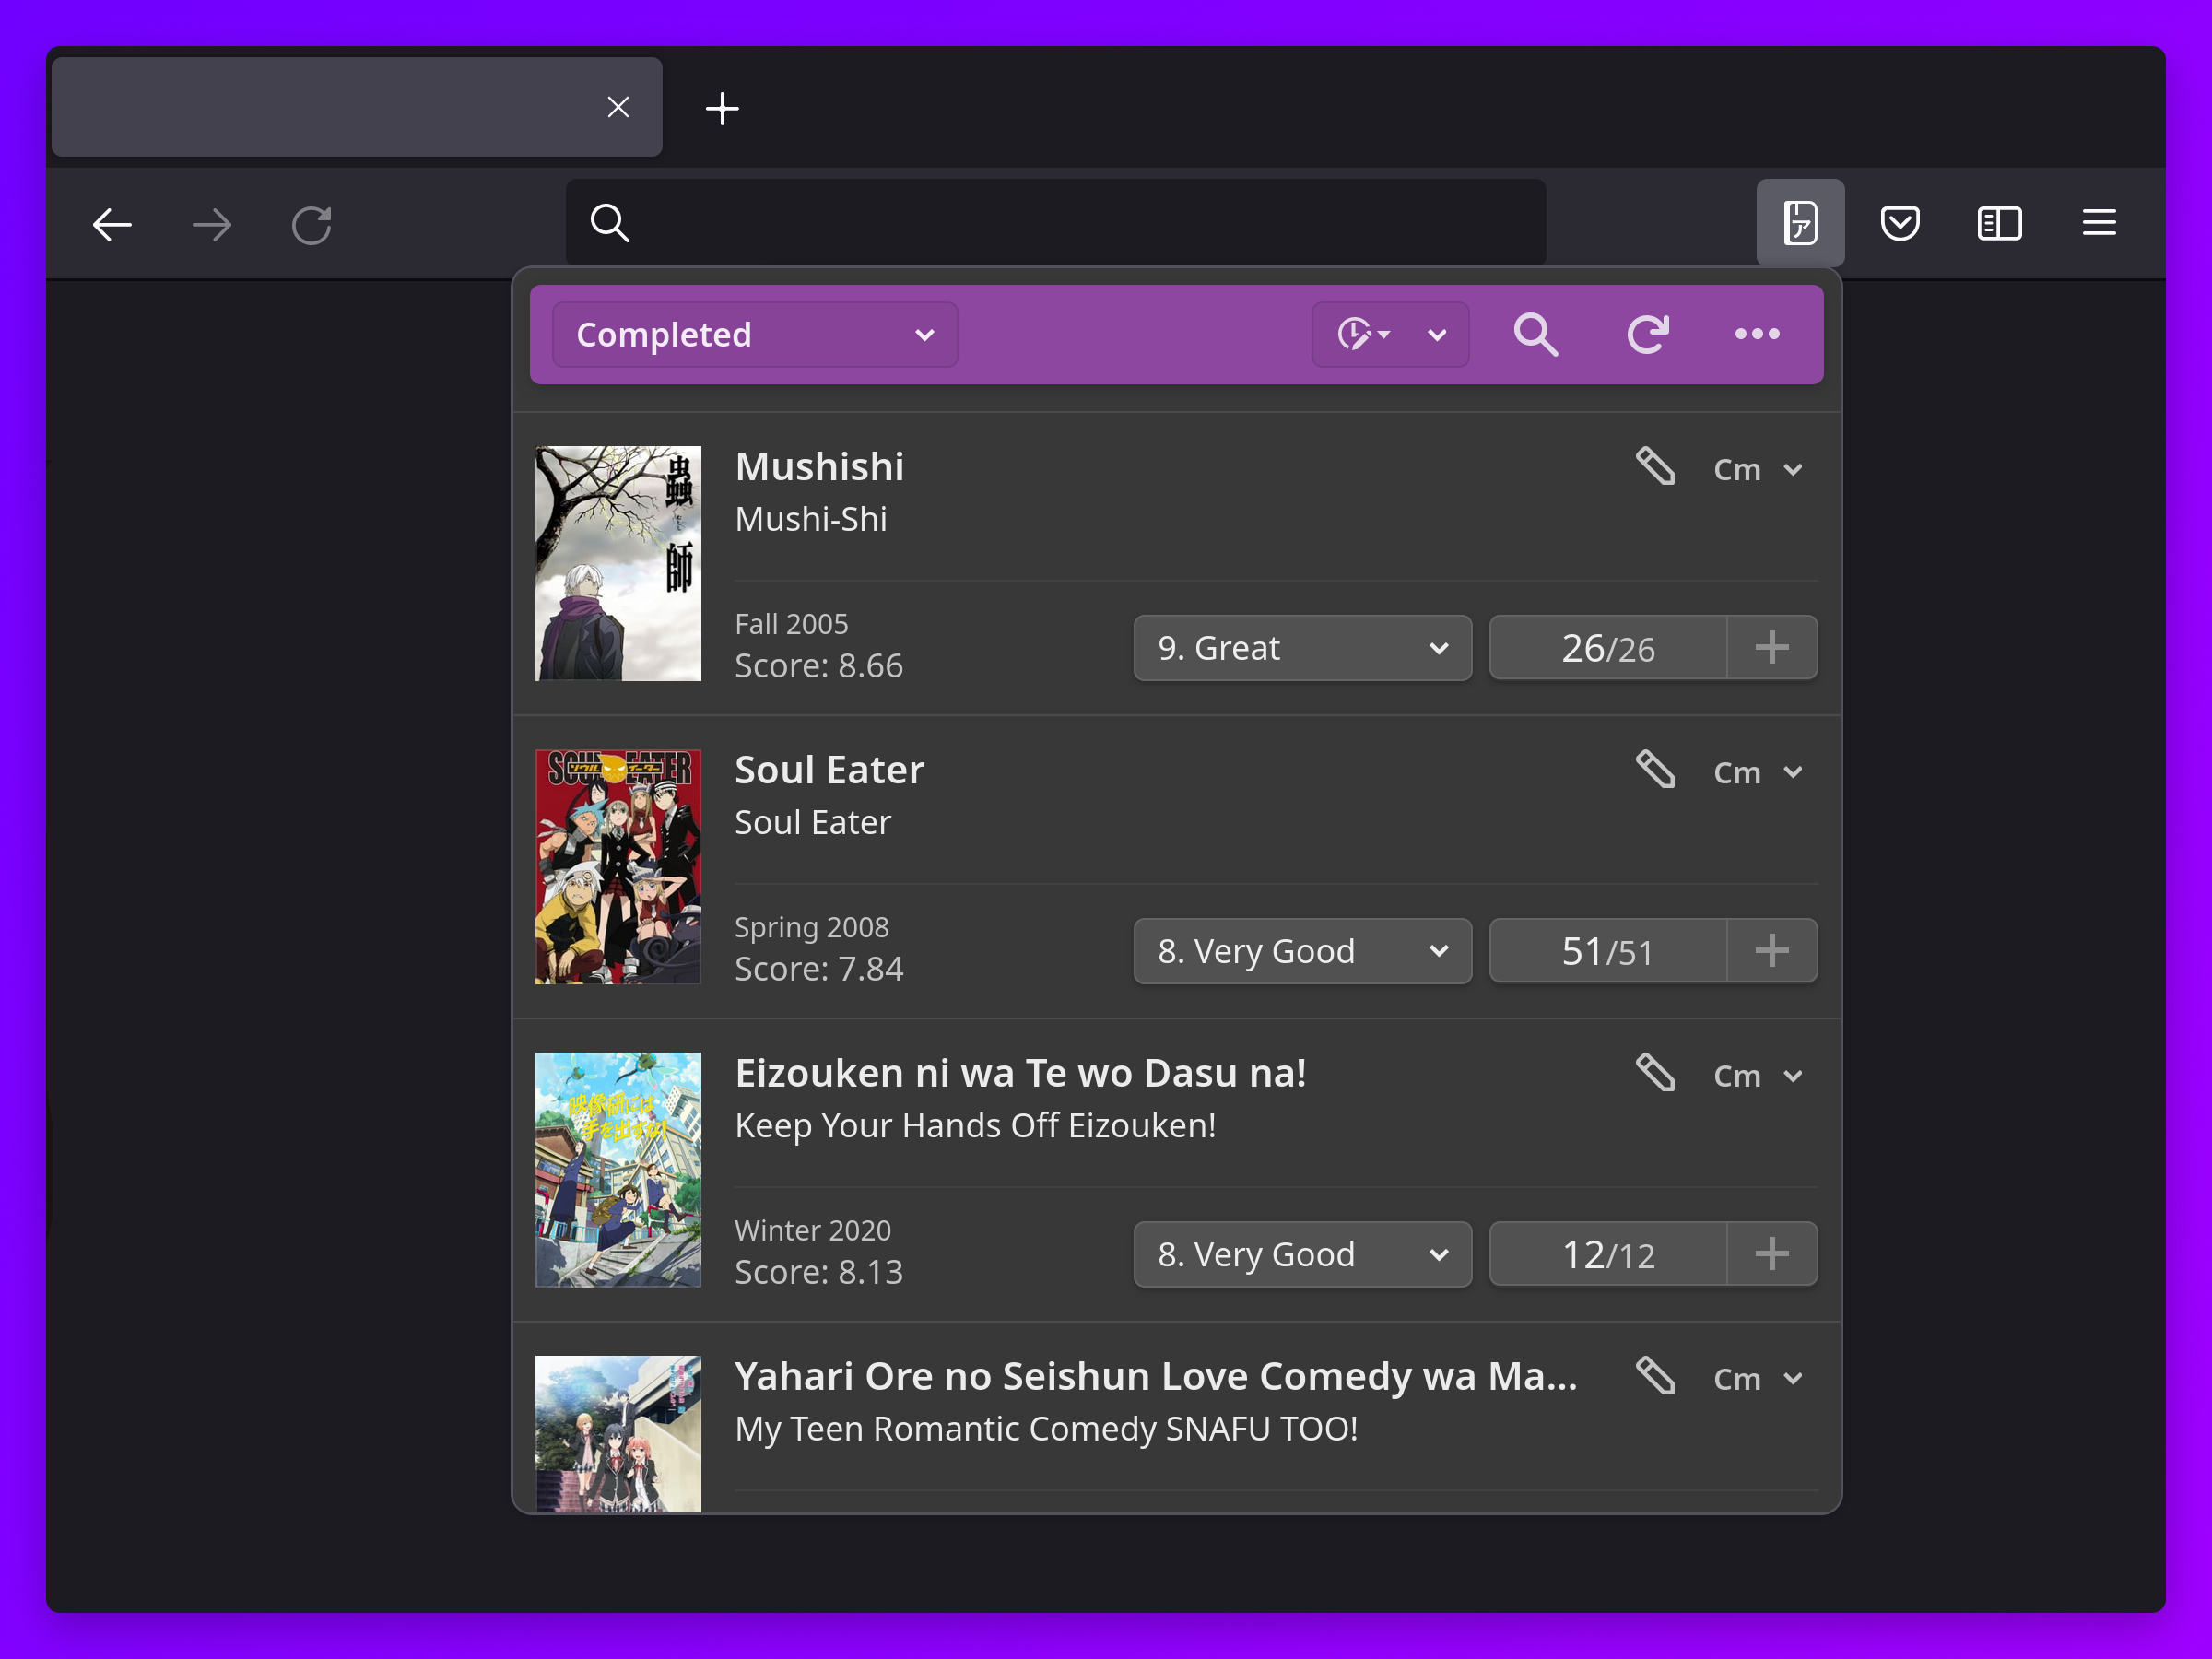
Task: Click Score: 8.66 text
Action: point(818,665)
